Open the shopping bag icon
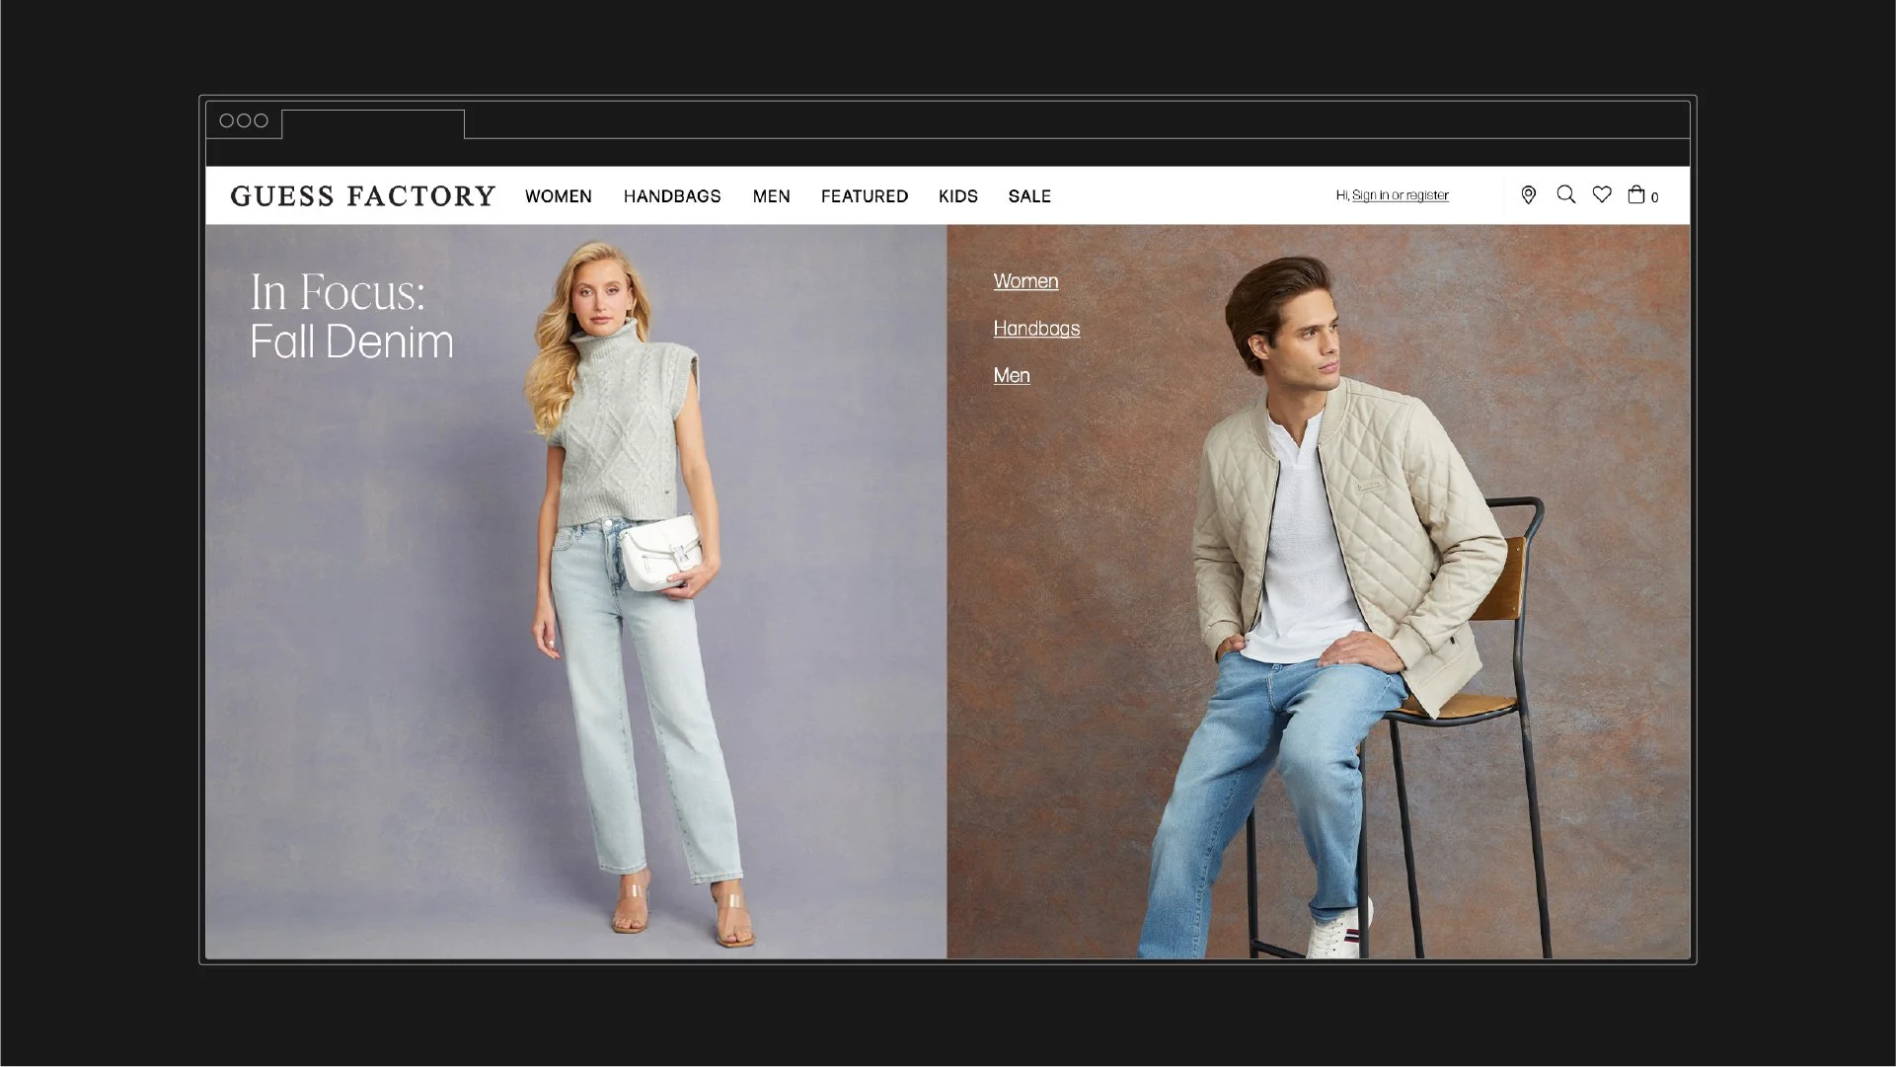This screenshot has width=1896, height=1067. tap(1636, 194)
